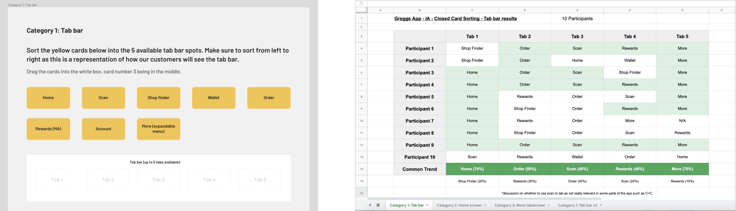Switch to Category 3: More tab/screen sheet
The height and width of the screenshot is (211, 736).
[x=519, y=205]
